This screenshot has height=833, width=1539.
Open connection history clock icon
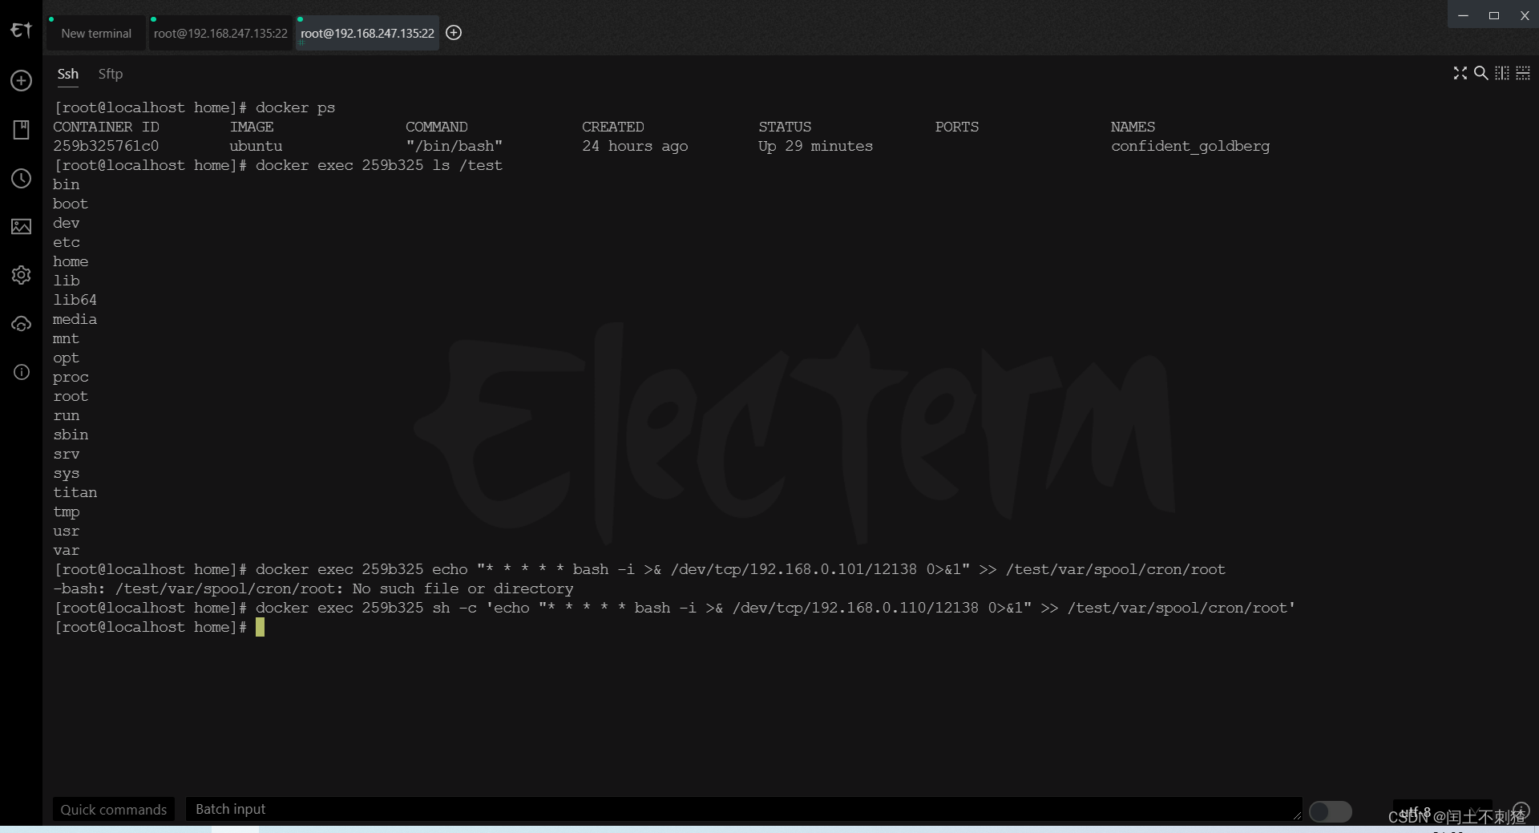(x=21, y=178)
